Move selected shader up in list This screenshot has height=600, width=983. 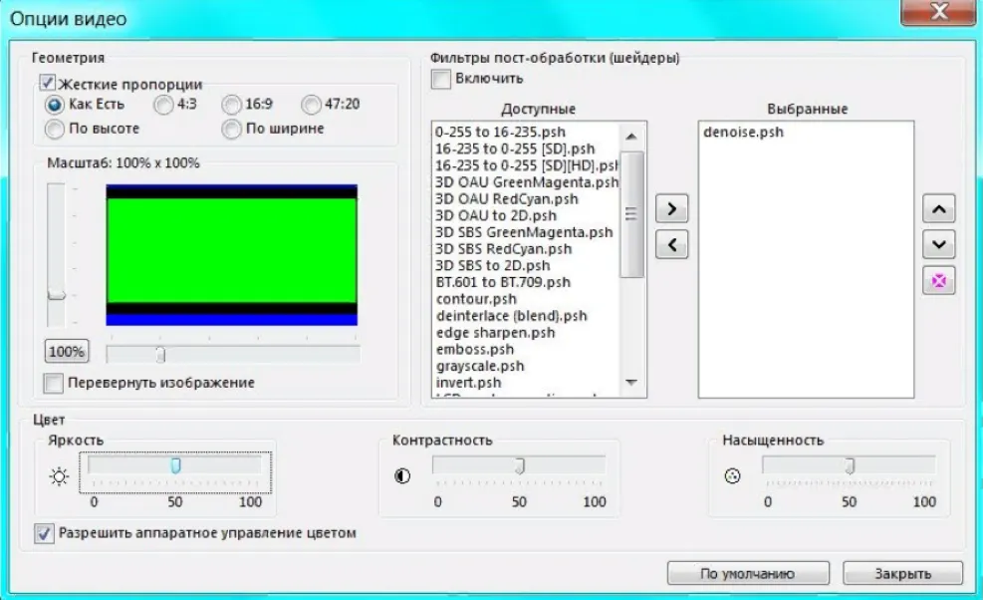938,209
